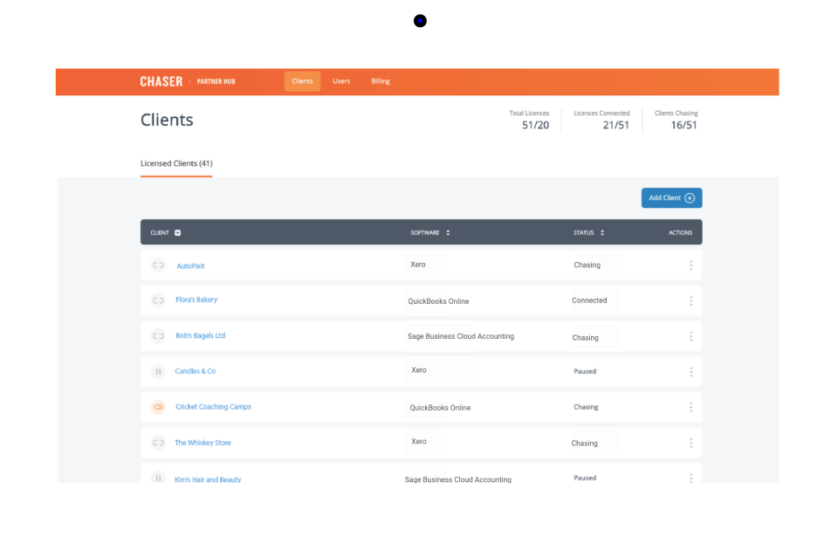The image size is (838, 552).
Task: Open actions menu for Kim's Hair and Beauty
Action: click(x=691, y=478)
